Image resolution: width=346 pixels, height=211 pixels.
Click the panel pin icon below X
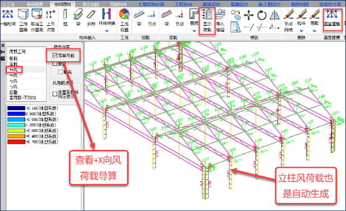[3, 52]
